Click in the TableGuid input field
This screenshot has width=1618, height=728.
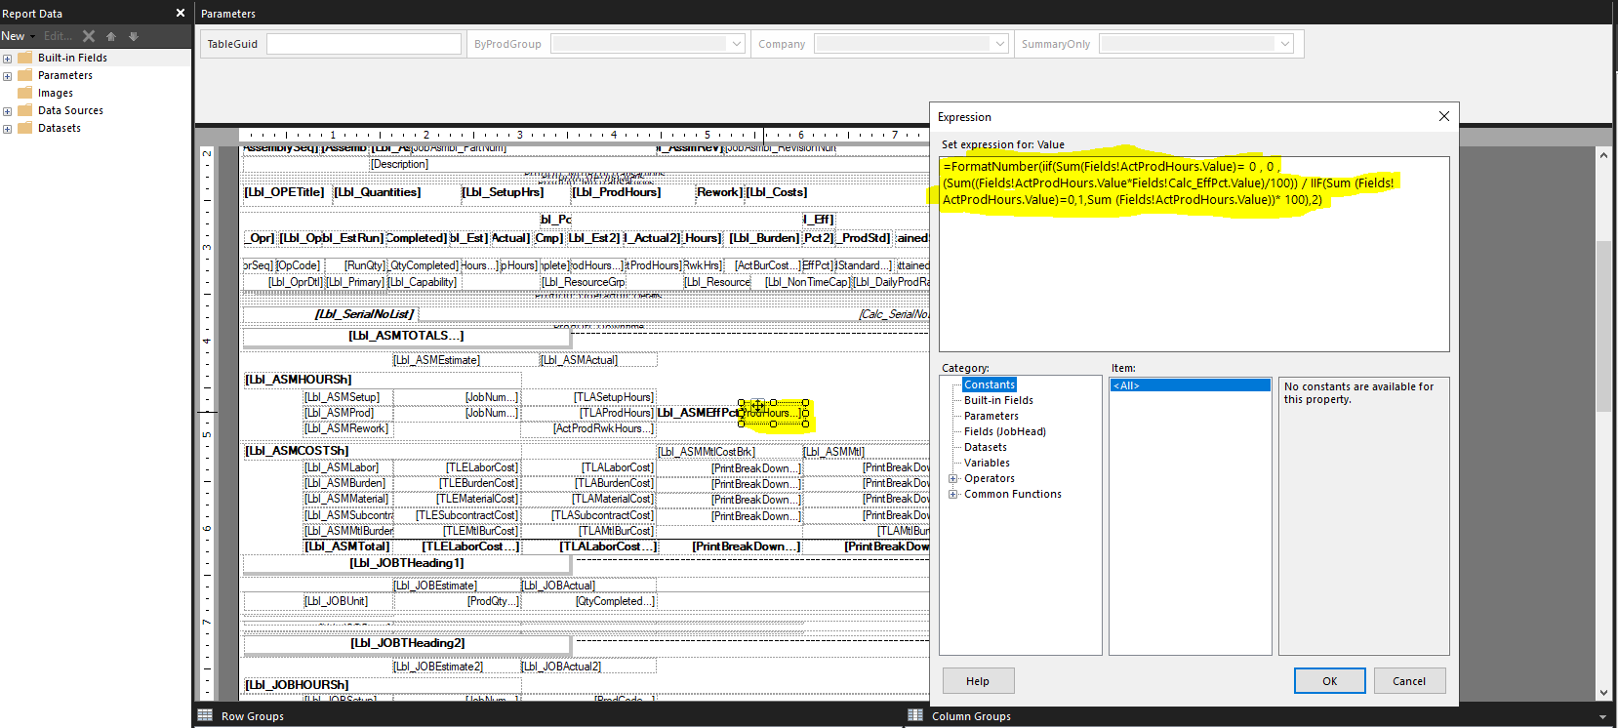pos(363,44)
